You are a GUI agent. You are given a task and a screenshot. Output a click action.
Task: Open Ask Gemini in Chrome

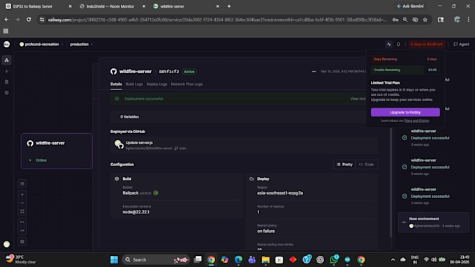click(410, 6)
